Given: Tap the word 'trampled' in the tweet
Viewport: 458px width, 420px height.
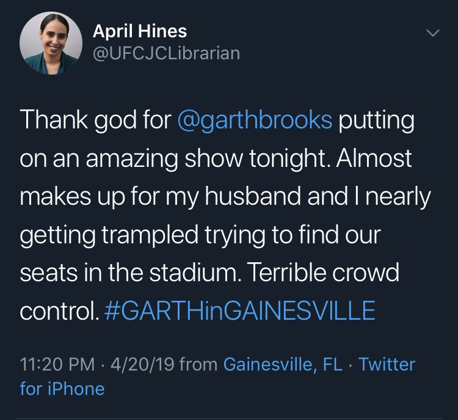Looking at the screenshot, I should [x=150, y=235].
